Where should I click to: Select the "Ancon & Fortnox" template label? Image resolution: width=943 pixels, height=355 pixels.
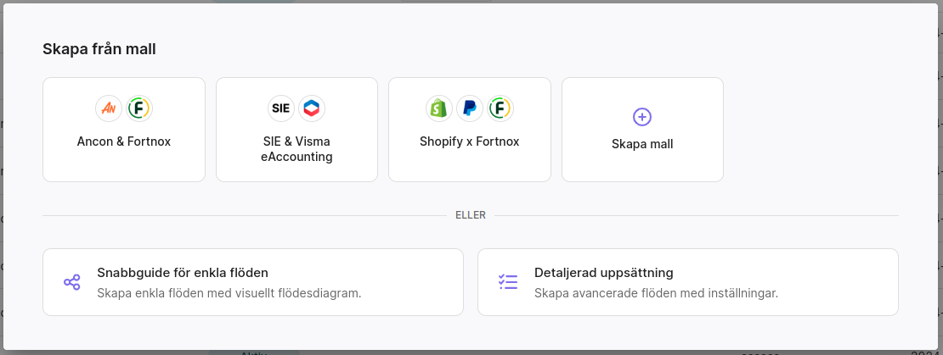pyautogui.click(x=124, y=141)
